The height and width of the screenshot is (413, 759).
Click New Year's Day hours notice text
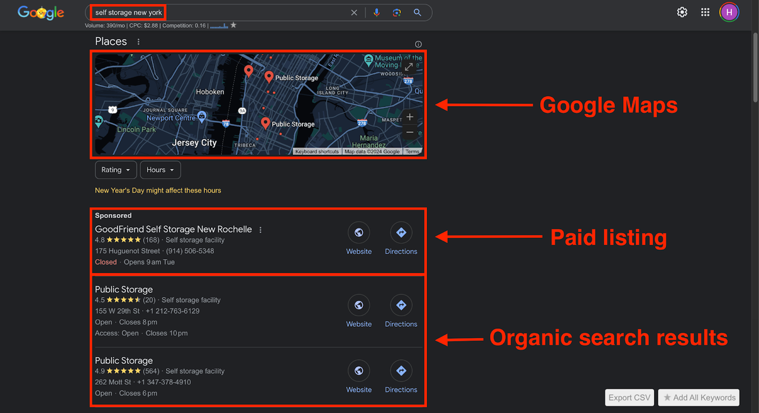click(x=158, y=190)
